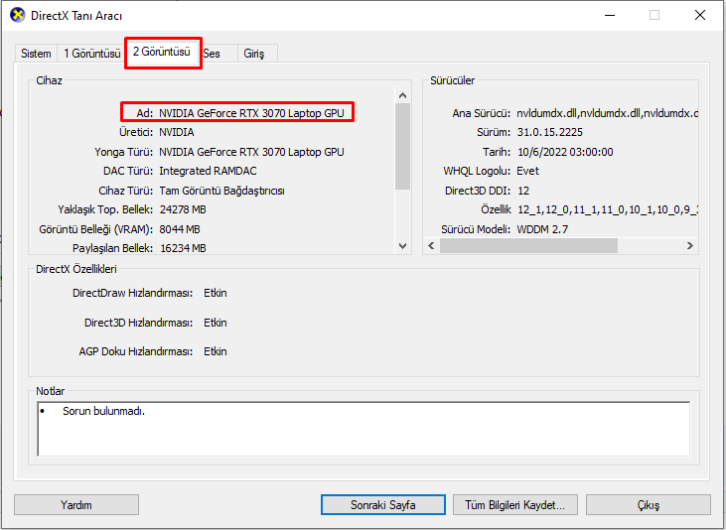The width and height of the screenshot is (726, 530).
Task: Click the Ad value NVIDIA GeForce RTX 3070 Laptop GPU
Action: (251, 113)
